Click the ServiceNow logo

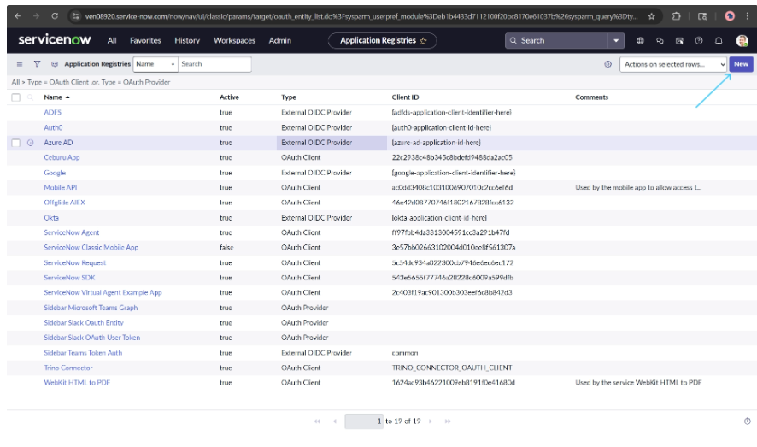55,40
